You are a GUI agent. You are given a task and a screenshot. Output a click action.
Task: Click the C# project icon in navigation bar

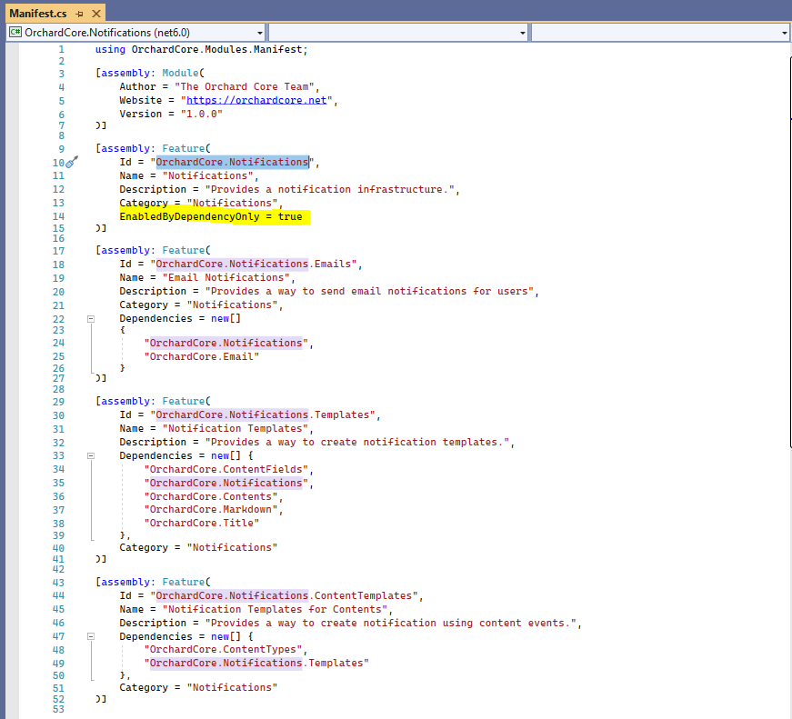[x=15, y=33]
